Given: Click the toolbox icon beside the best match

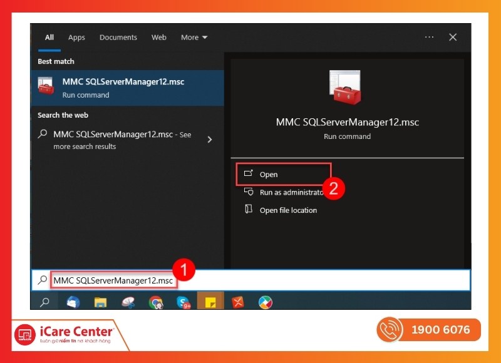Looking at the screenshot, I should pyautogui.click(x=46, y=86).
